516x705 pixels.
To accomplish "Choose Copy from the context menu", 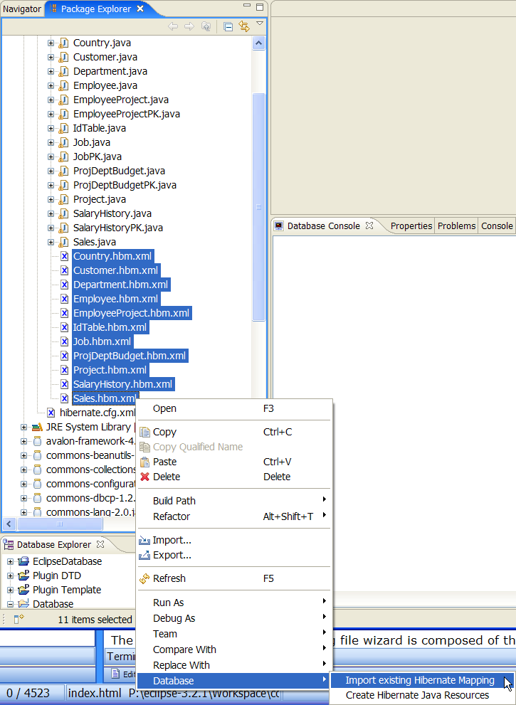I will click(x=164, y=432).
